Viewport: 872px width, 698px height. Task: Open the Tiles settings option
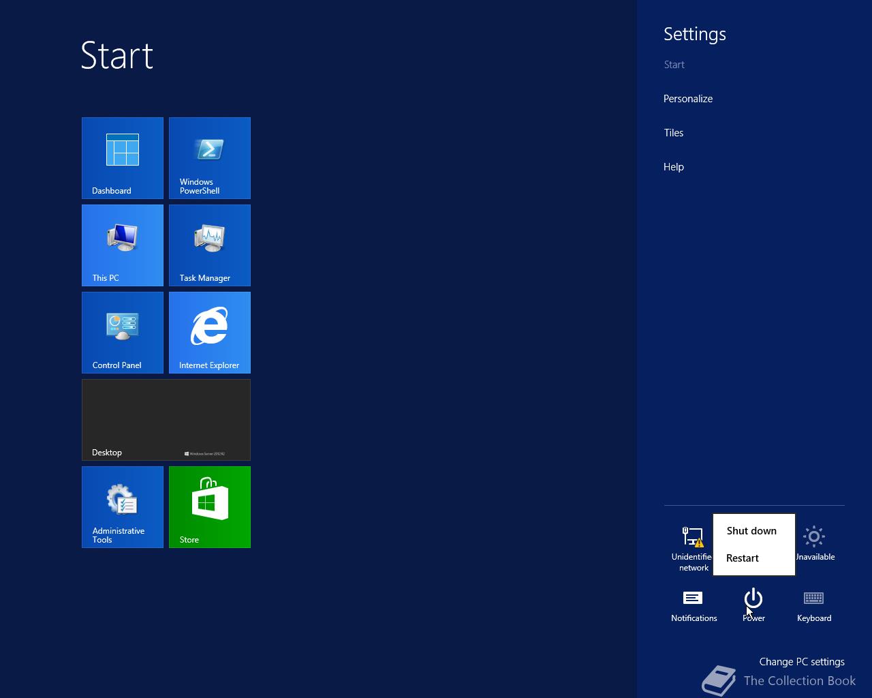click(x=674, y=133)
